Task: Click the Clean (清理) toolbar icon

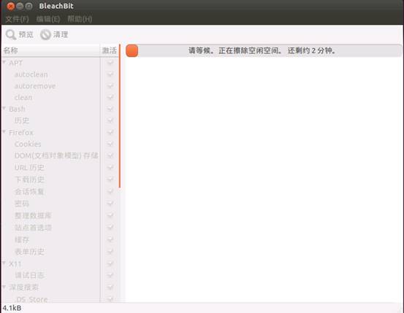Action: 45,34
